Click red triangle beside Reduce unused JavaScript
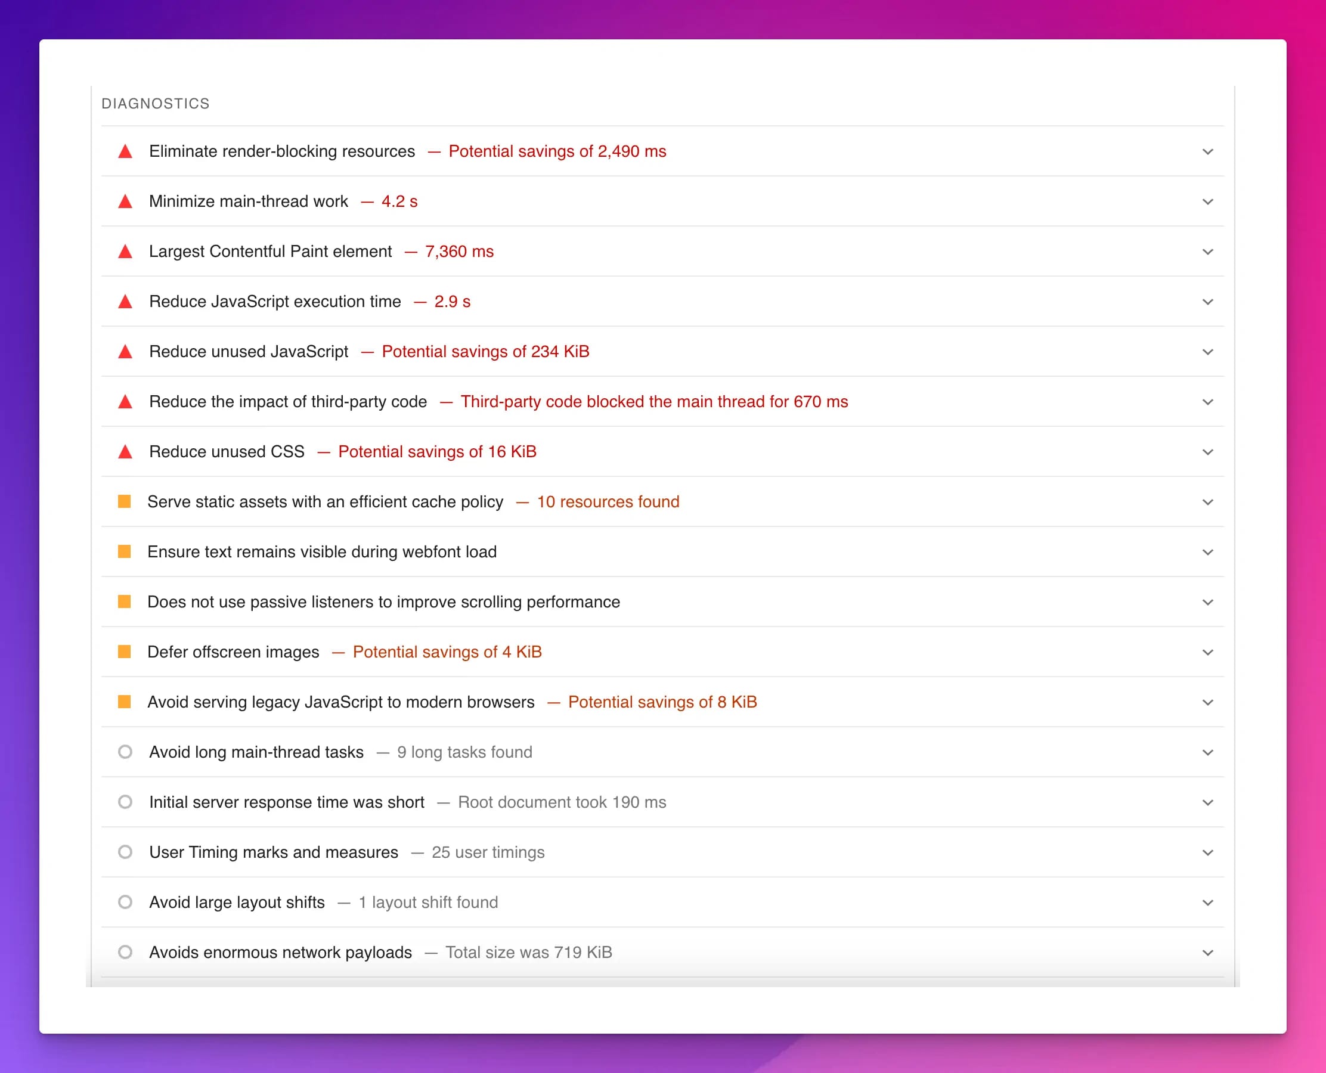 click(125, 352)
